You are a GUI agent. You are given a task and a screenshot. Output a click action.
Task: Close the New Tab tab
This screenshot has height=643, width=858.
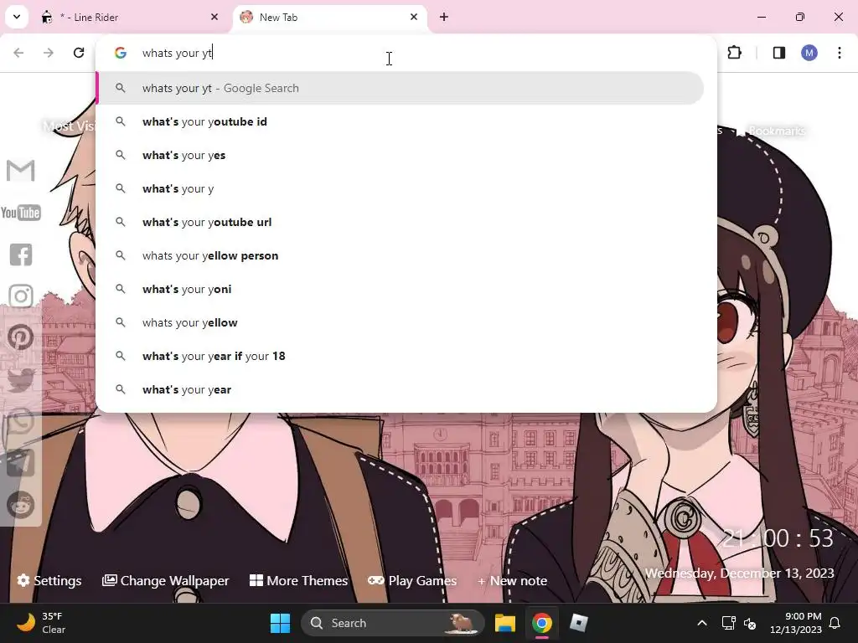[414, 17]
